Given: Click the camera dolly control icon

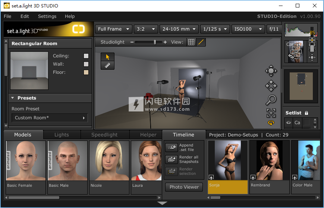Looking at the screenshot, I should click(x=312, y=48).
